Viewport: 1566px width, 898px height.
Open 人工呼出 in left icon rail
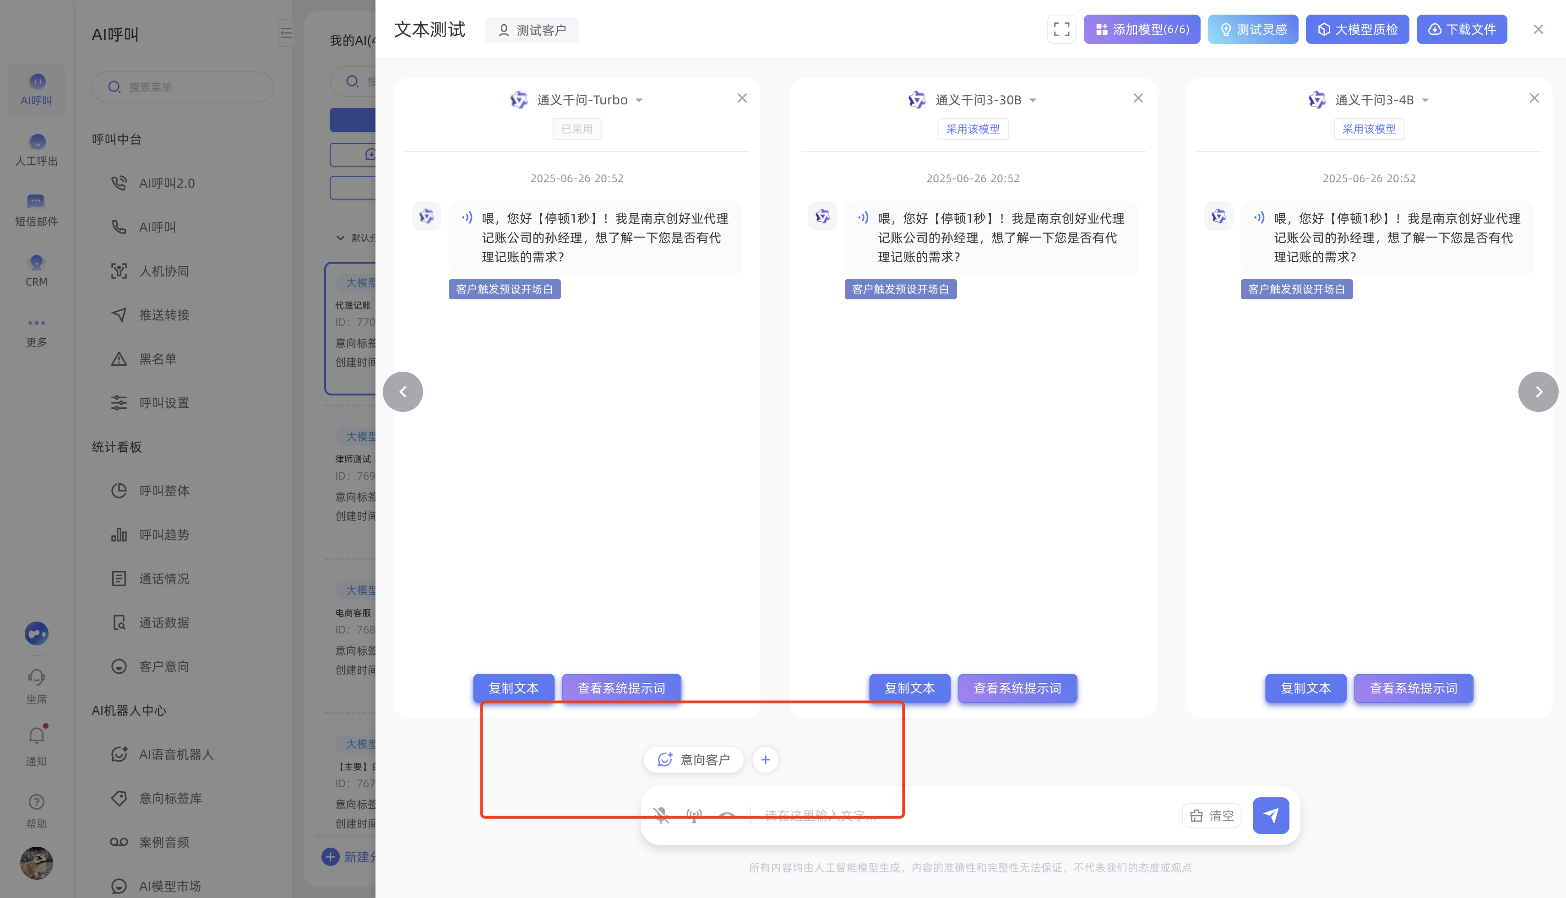(x=37, y=151)
